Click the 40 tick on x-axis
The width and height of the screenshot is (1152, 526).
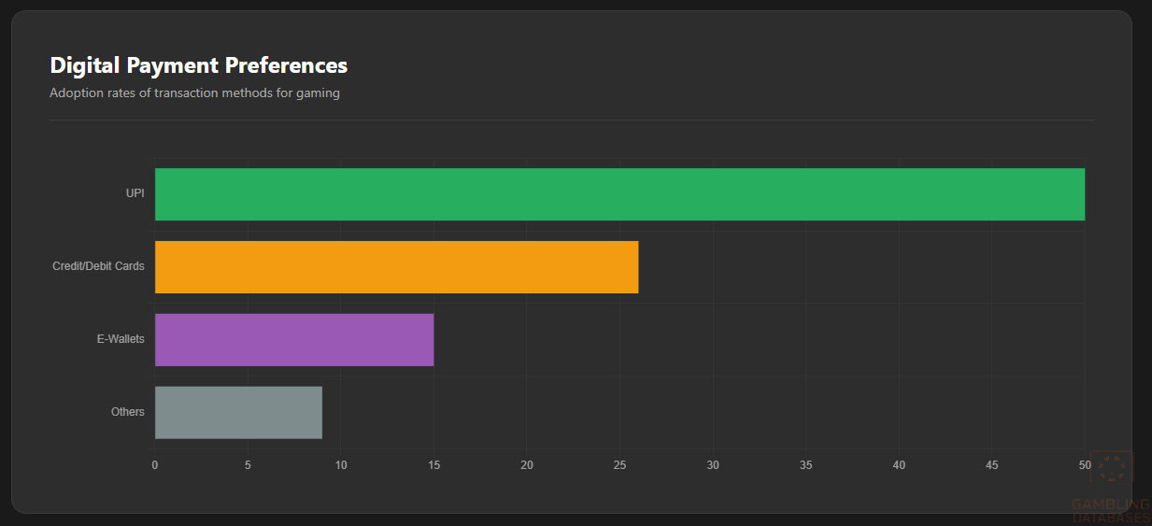(899, 465)
